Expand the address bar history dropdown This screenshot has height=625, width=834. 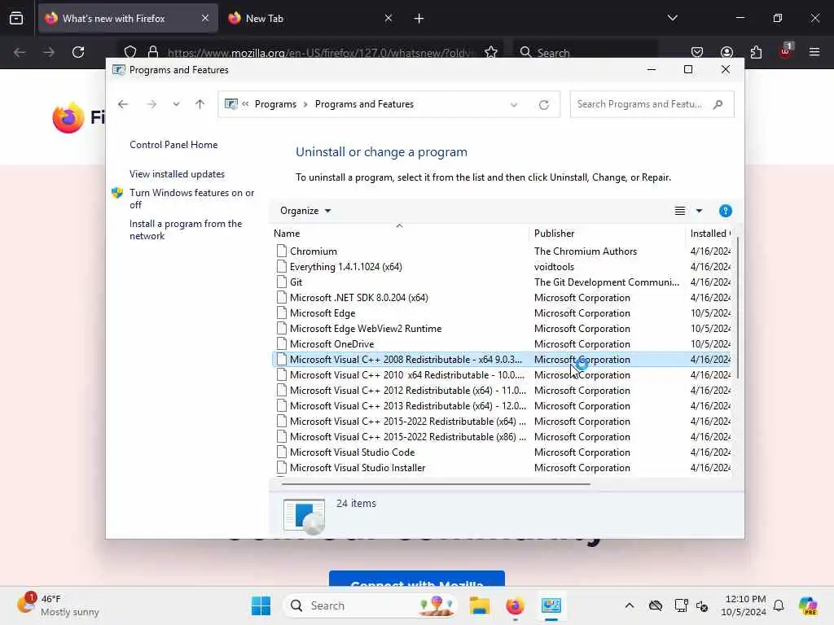[514, 105]
